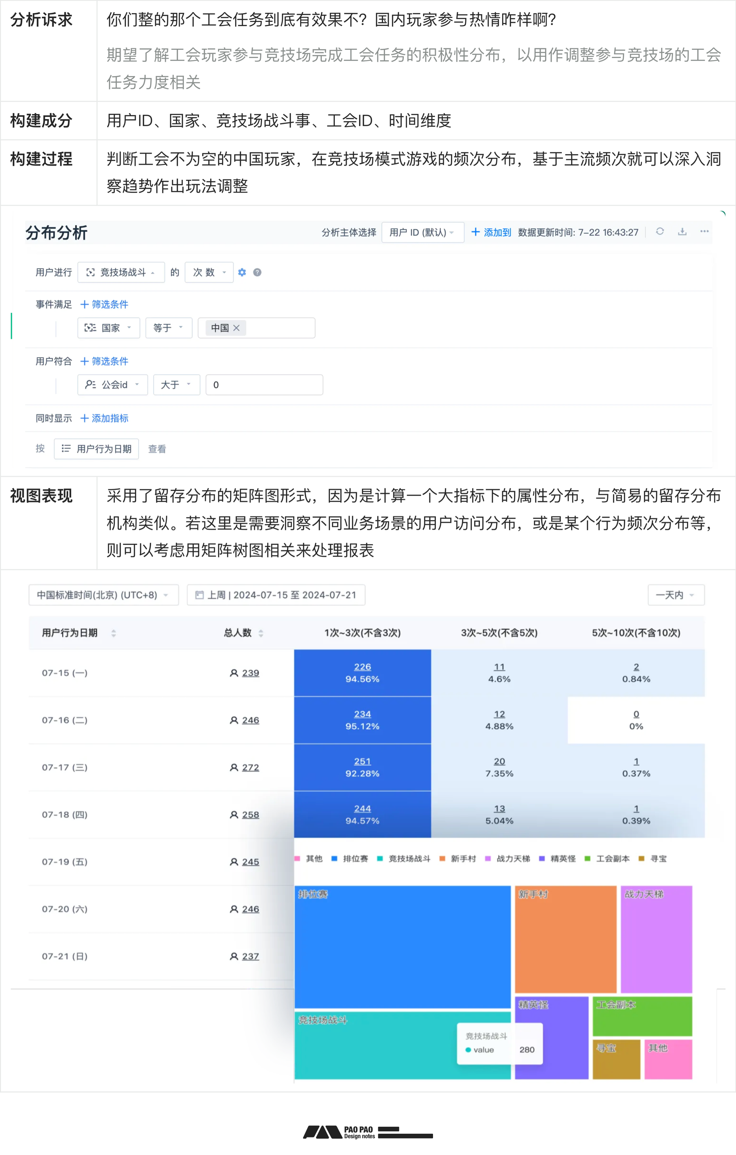This screenshot has height=1155, width=736.
Task: Remove the 中国 filter tag
Action: (236, 328)
